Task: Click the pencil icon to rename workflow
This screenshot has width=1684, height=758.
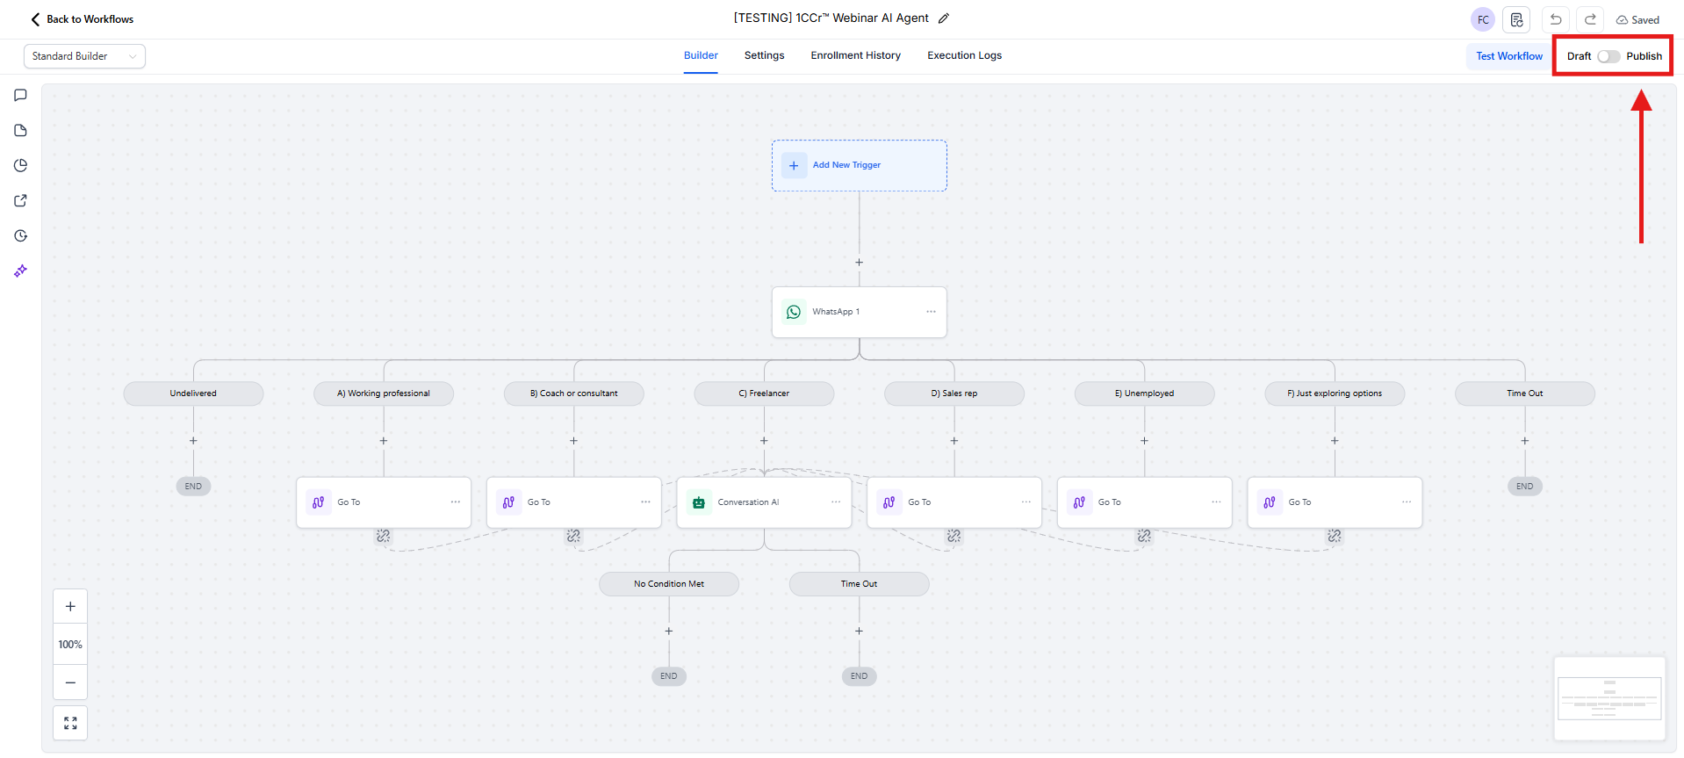Action: (x=944, y=18)
